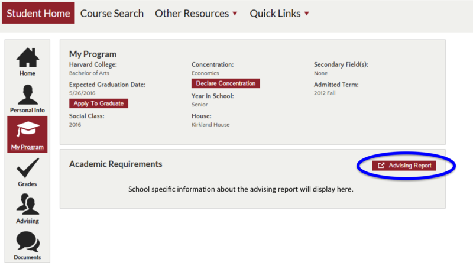Image resolution: width=473 pixels, height=272 pixels.
Task: Expand the Quick Links dropdown arrow
Action: (x=306, y=14)
